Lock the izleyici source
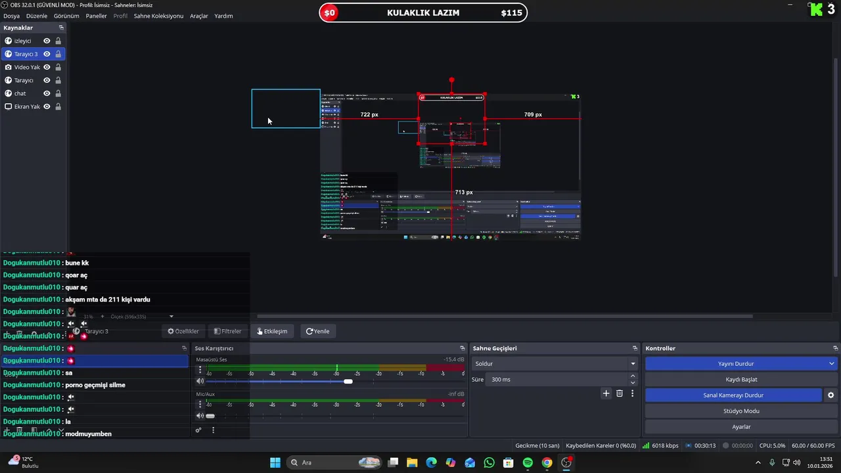Screen dimensions: 841x473 pos(58,41)
